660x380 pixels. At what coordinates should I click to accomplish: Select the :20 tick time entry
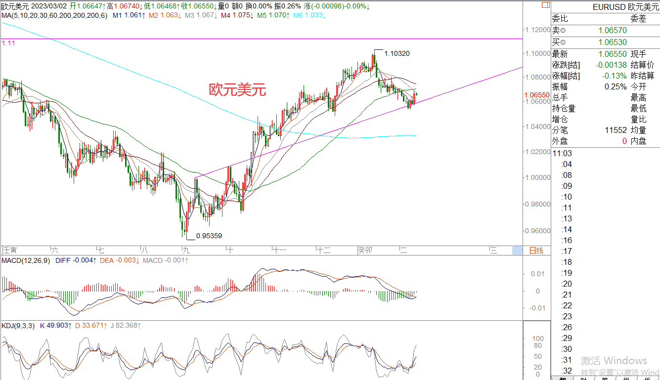tap(567, 284)
